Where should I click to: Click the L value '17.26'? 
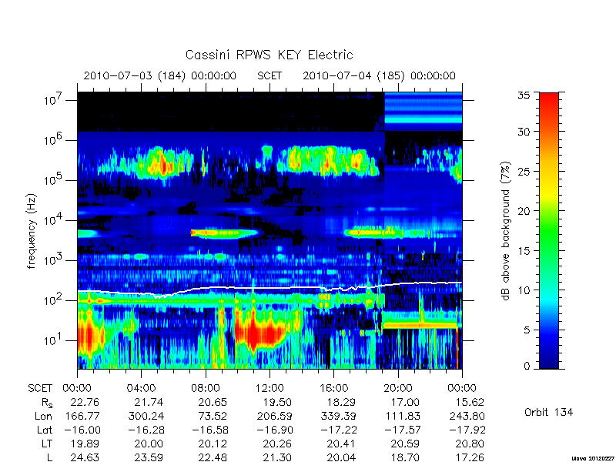[x=470, y=457]
